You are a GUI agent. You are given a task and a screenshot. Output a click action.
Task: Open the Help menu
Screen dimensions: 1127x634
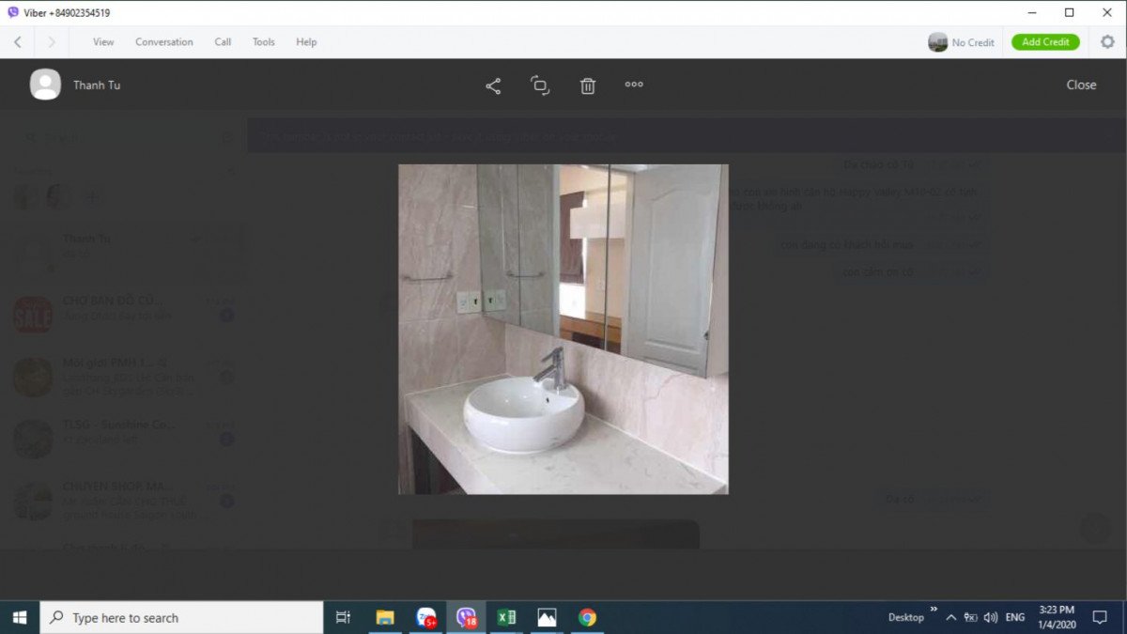tap(306, 42)
